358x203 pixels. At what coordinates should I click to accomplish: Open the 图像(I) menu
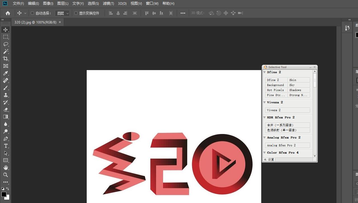(48, 4)
